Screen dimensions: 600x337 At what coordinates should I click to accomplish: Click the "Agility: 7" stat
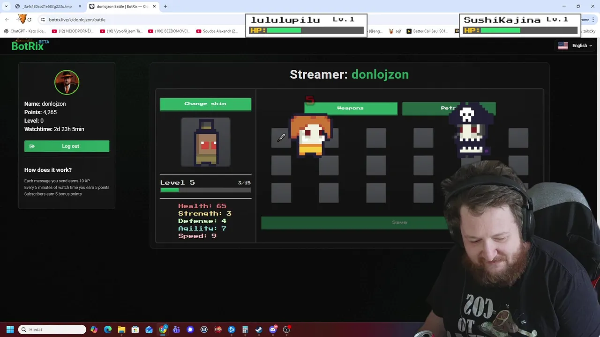202,228
